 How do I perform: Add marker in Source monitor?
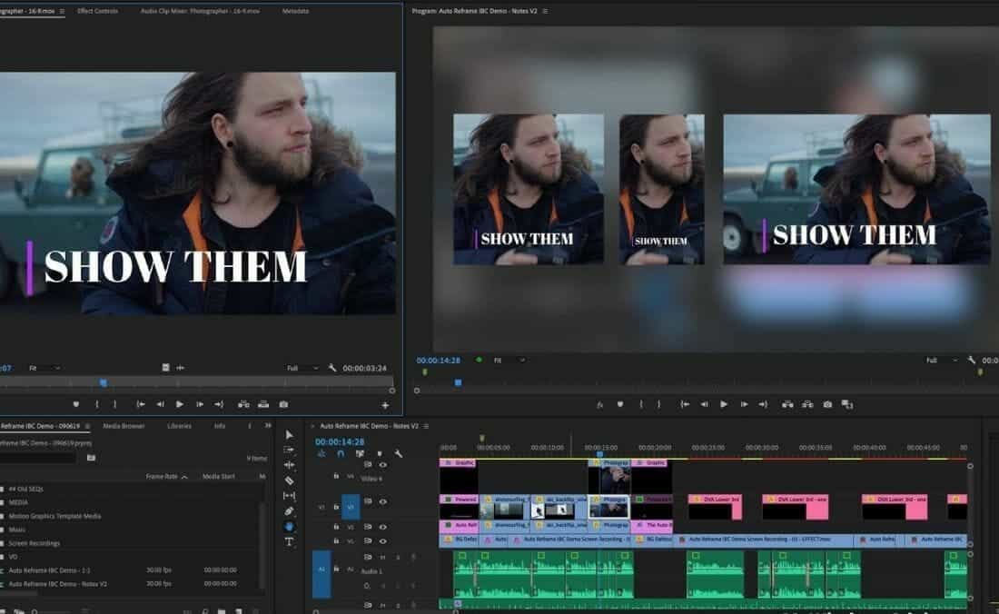76,404
